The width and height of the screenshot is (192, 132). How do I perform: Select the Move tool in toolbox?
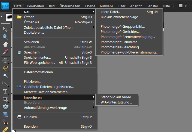pyautogui.click(x=5, y=29)
